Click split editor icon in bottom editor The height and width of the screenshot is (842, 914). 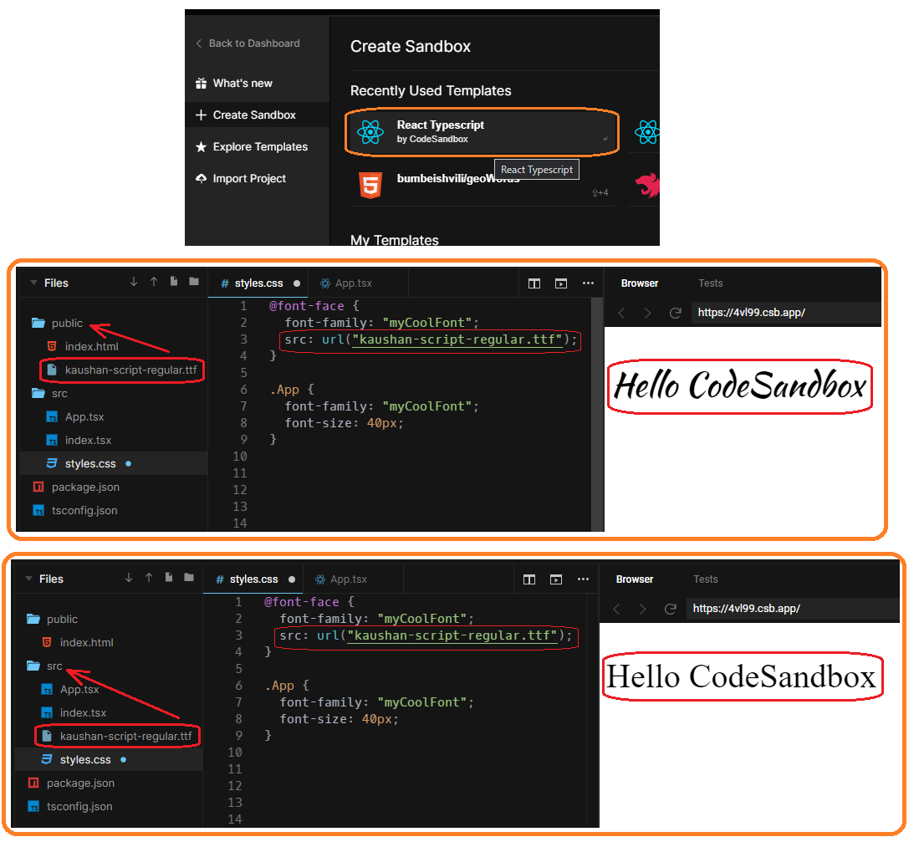tap(529, 579)
